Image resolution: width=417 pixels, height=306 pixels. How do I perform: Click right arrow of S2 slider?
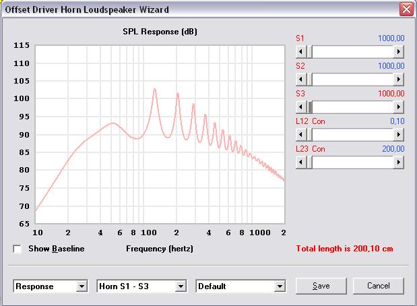(398, 80)
